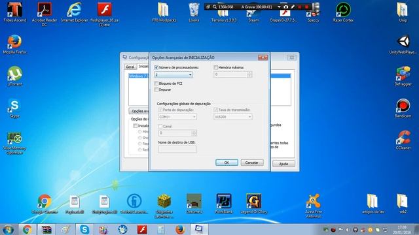The height and width of the screenshot is (235, 419).
Task: Uncheck Número de processadores checkbox
Action: 156,68
